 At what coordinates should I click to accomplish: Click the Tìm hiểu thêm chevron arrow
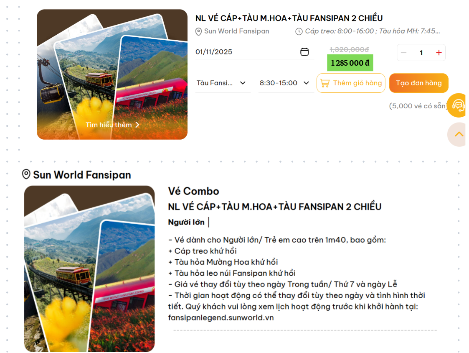(137, 125)
